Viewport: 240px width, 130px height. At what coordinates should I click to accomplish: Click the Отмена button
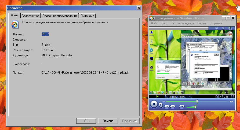pyautogui.click(x=108, y=121)
